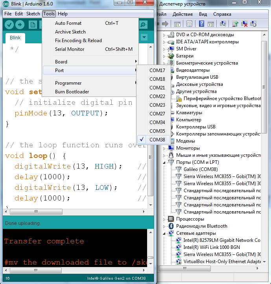Screen dimensions: 271x284
Task: Expand the Радиомодули Bluetooth node
Action: tap(164, 226)
